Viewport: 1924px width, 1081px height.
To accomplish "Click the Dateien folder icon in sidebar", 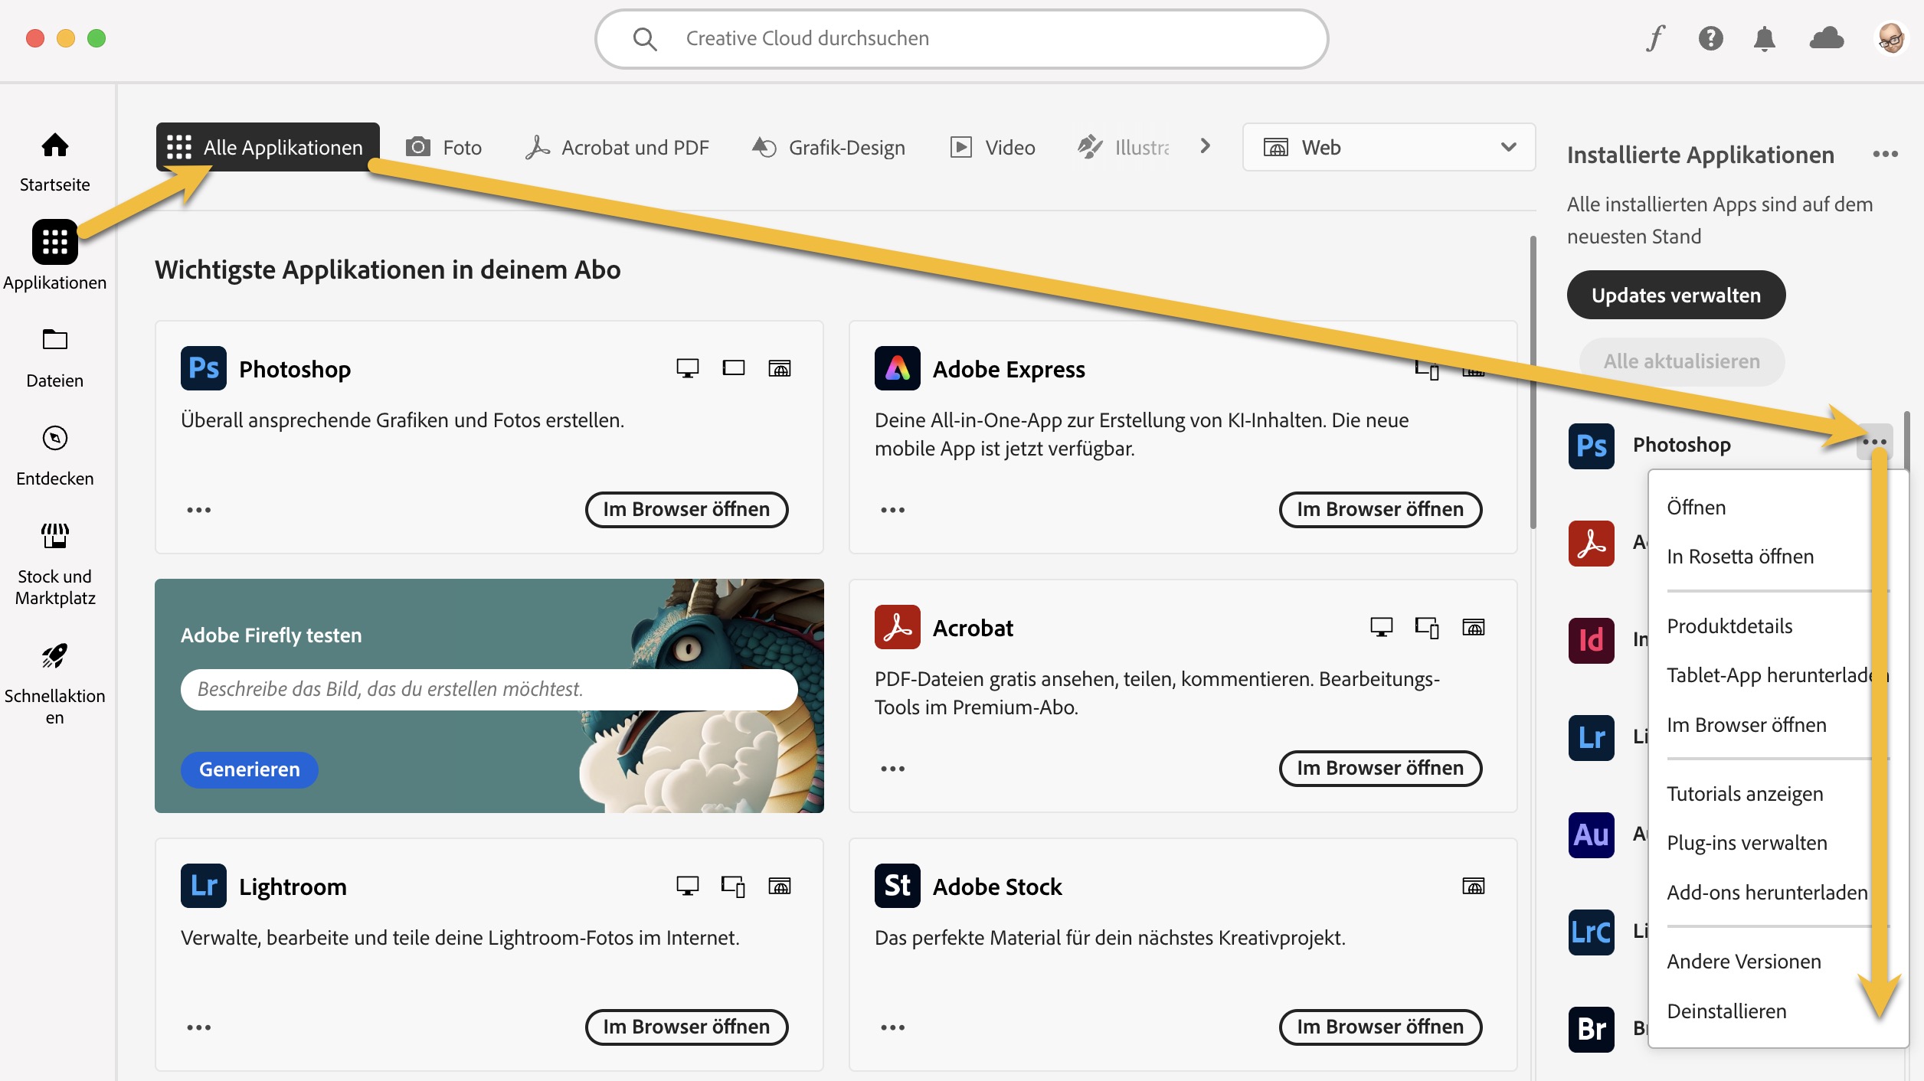I will [54, 340].
